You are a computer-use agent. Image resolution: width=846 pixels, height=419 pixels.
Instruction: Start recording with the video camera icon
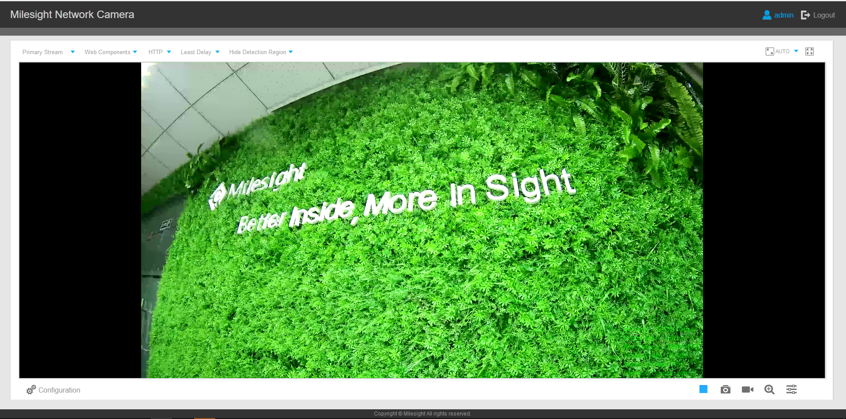pos(748,390)
